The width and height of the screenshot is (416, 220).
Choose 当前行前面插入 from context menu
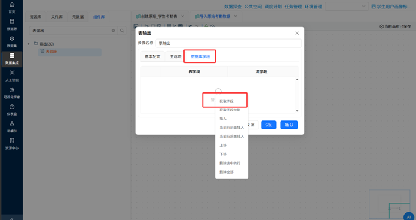point(231,128)
